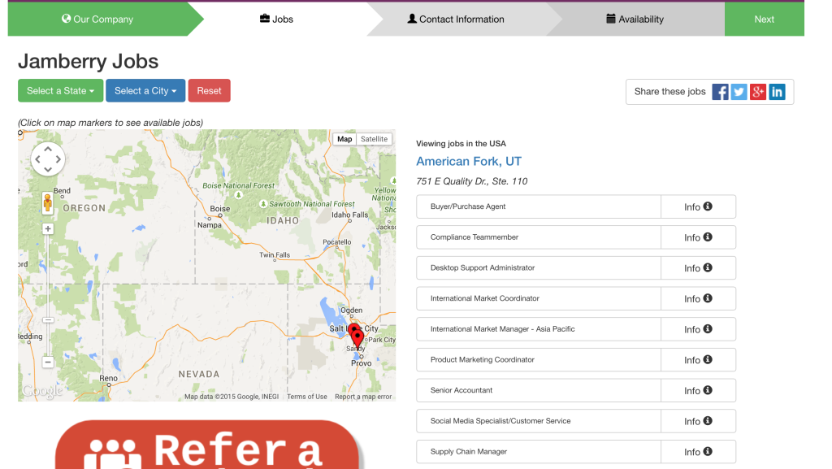Click Boise label on map

219,209
